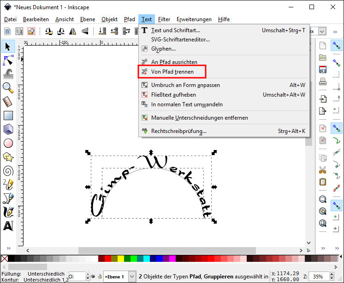Viewport: 344px width, 283px height.
Task: Choose Von Pfad trennen entry
Action: [224, 72]
